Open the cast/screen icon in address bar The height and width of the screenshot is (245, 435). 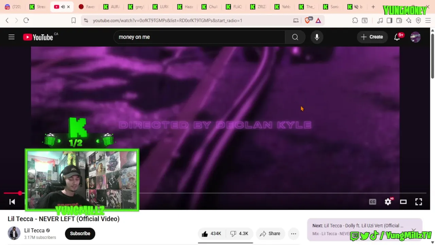point(296,20)
